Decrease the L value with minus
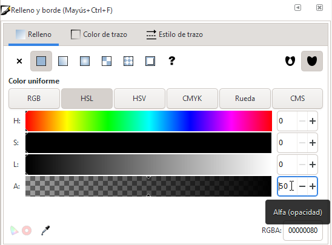 (302, 165)
